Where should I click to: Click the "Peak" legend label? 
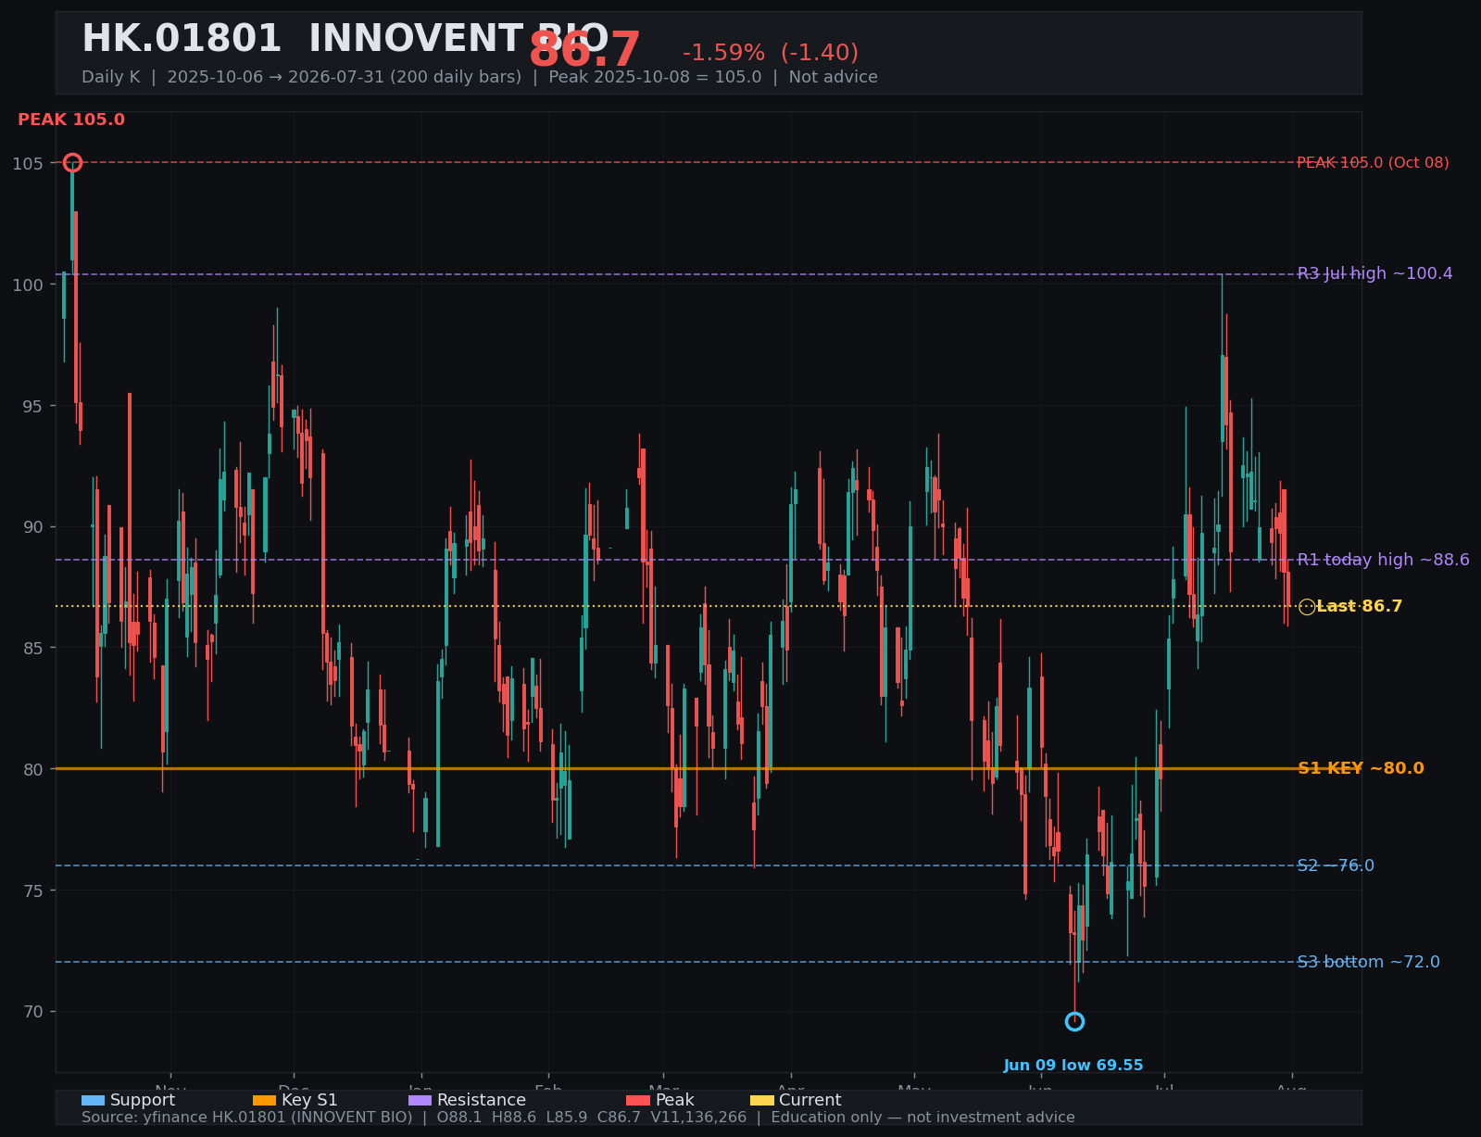coord(675,1101)
